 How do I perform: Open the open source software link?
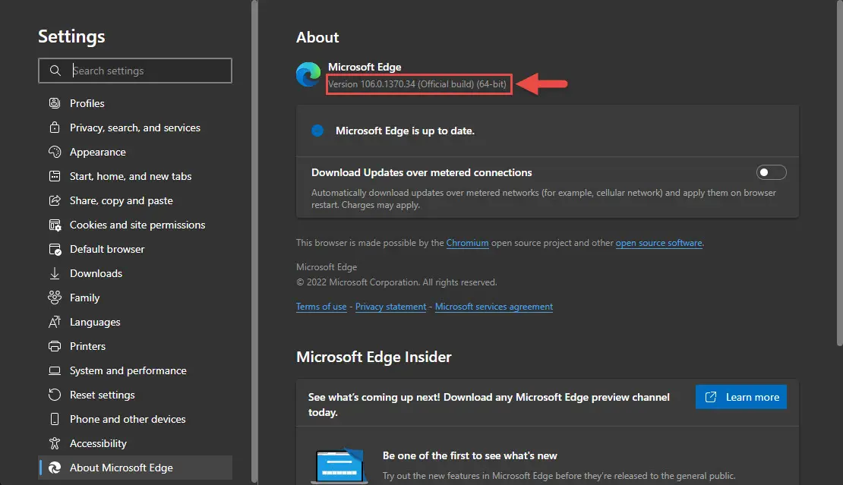coord(658,243)
